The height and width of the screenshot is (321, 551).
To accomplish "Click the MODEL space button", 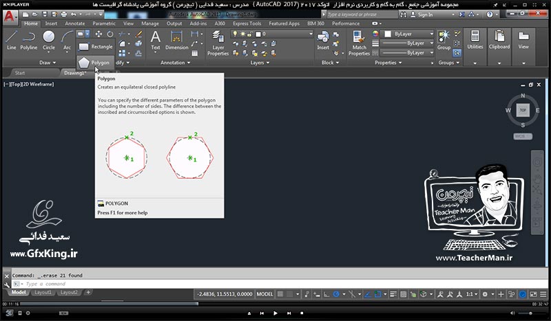I will click(264, 294).
